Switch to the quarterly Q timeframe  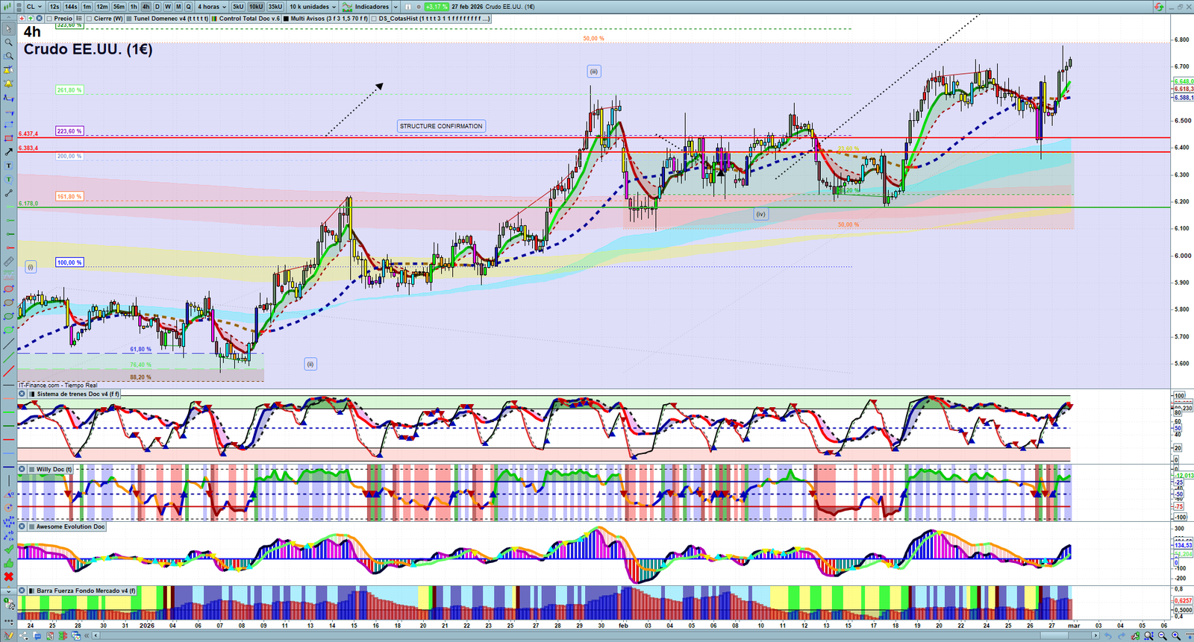tap(188, 7)
